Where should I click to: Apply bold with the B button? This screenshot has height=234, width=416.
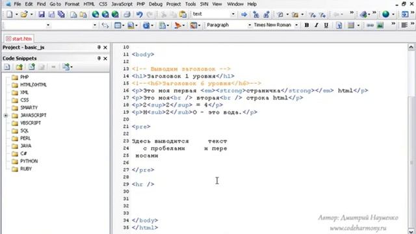click(x=307, y=25)
